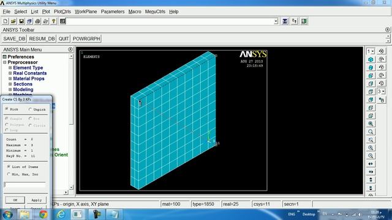Open the WorkPlane menu
The width and height of the screenshot is (392, 220).
coord(86,12)
